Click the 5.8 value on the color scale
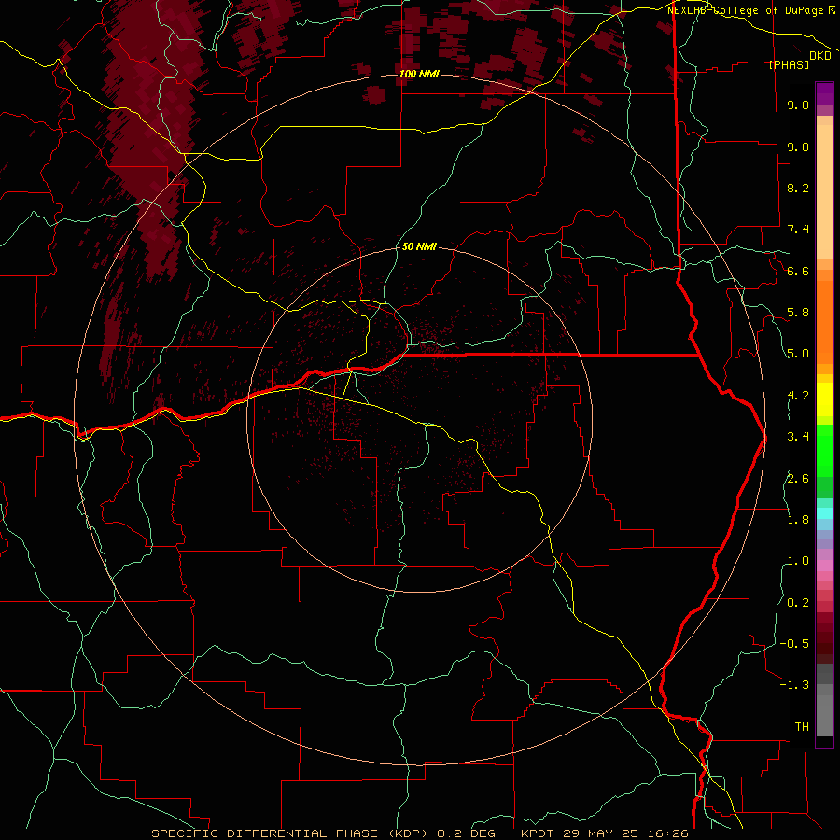Image resolution: width=840 pixels, height=840 pixels. [798, 313]
